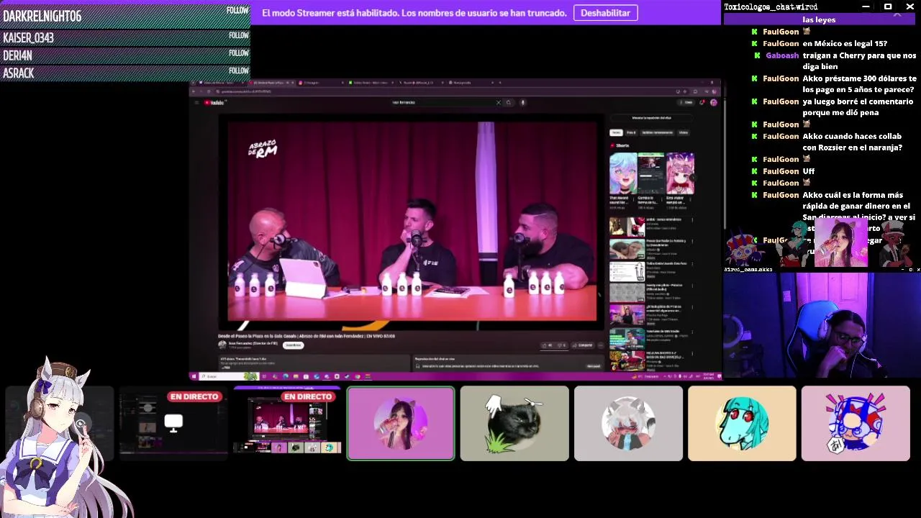Viewport: 921px width, 518px height.
Task: Open YouTube notifications bell
Action: tap(702, 102)
